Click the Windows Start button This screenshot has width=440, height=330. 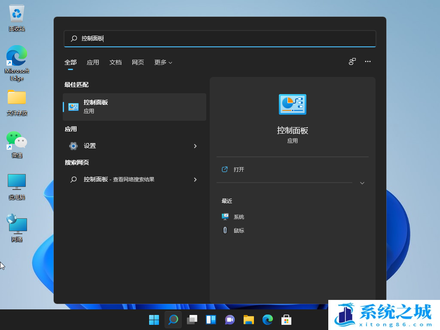[154, 320]
